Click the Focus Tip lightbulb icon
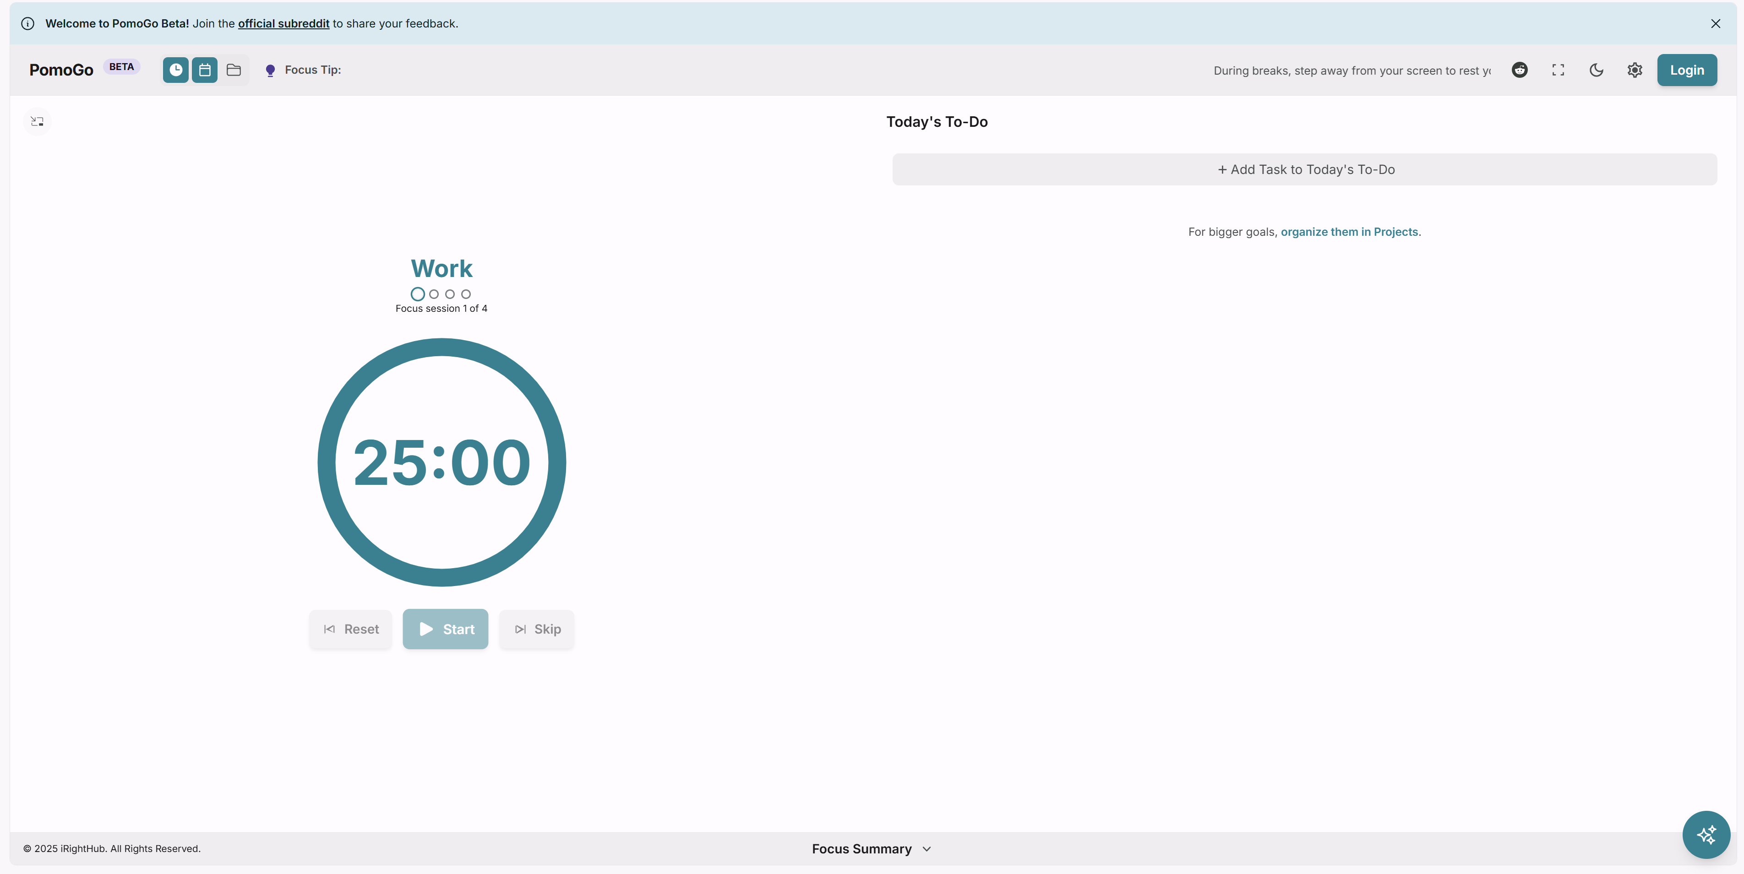The height and width of the screenshot is (874, 1744). (270, 71)
